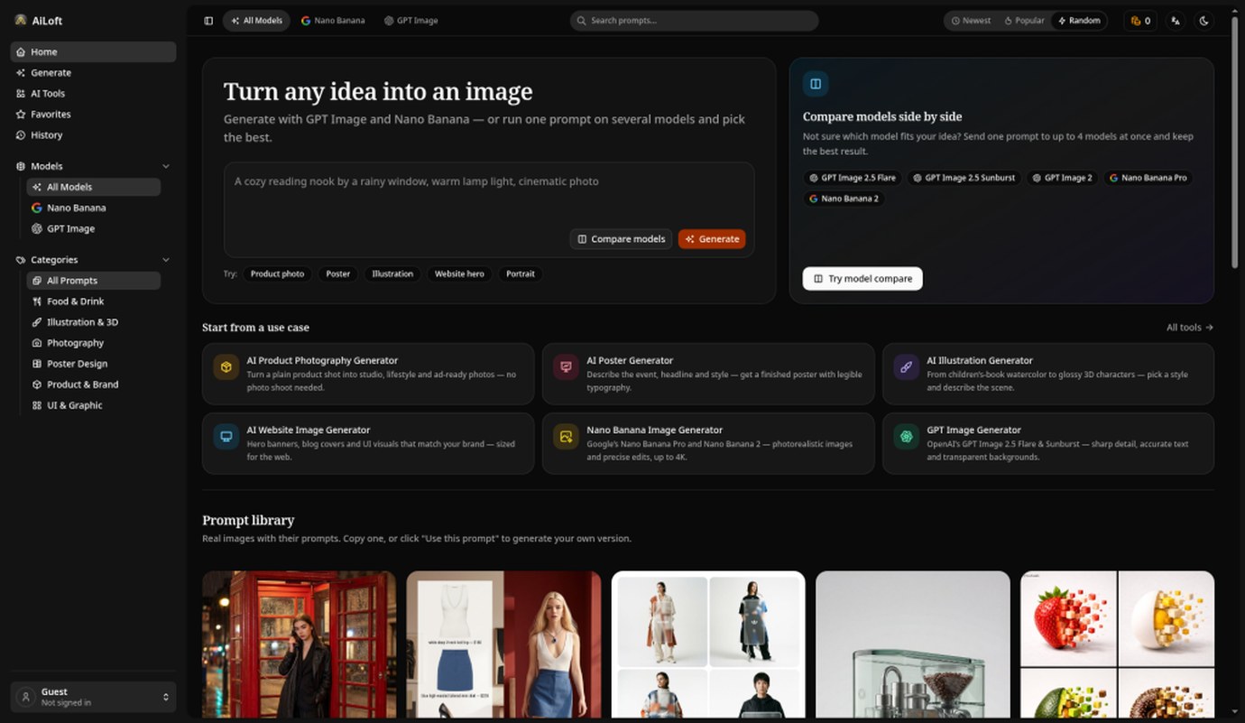Image resolution: width=1245 pixels, height=723 pixels.
Task: Click Try model compare button
Action: [x=862, y=279]
